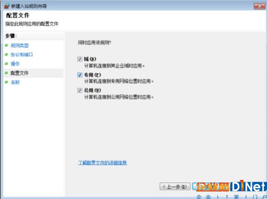The height and width of the screenshot is (199, 267).
Task: Toggle the 专用(P) private checkbox
Action: [80, 75]
